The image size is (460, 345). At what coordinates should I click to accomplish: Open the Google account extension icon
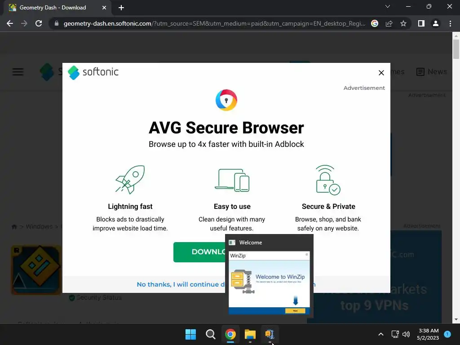(375, 23)
